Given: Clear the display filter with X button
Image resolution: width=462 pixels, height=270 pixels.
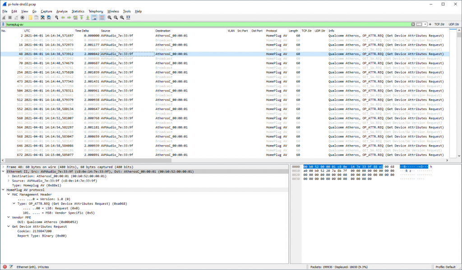Looking at the screenshot, I should tap(413, 24).
